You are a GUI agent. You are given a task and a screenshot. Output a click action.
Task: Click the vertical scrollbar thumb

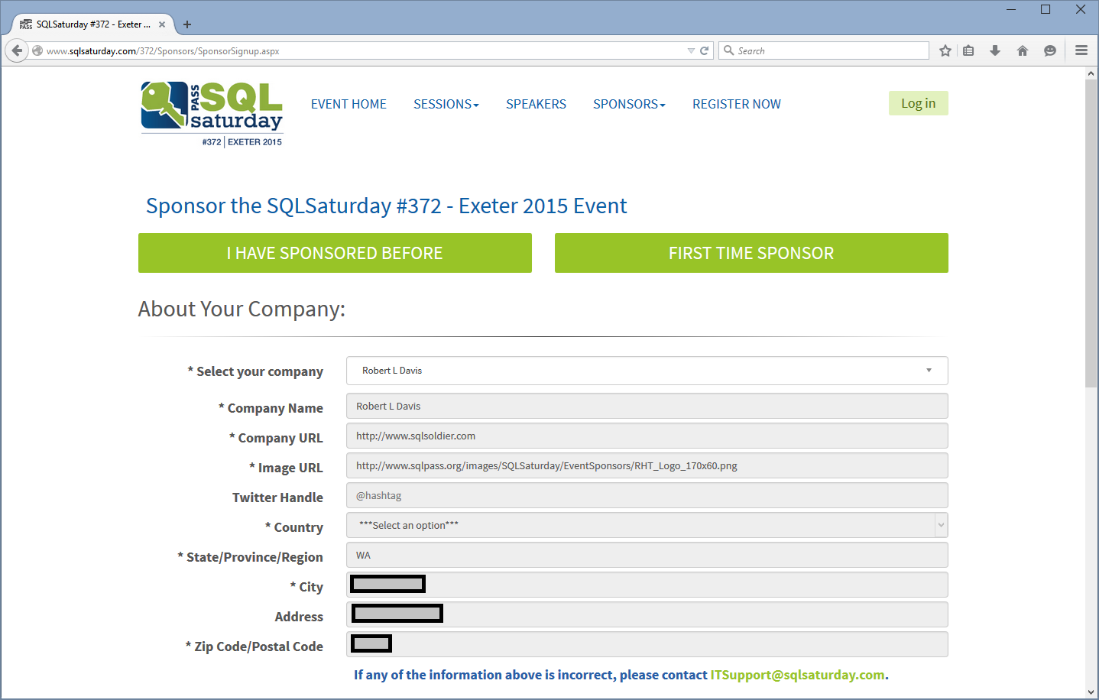pos(1091,233)
